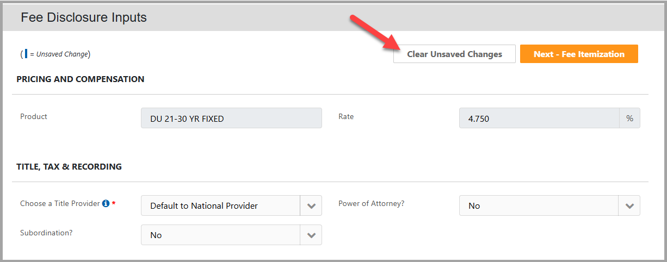Screen dimensions: 667x262
Task: Click the Subordination? label text
Action: 46,233
